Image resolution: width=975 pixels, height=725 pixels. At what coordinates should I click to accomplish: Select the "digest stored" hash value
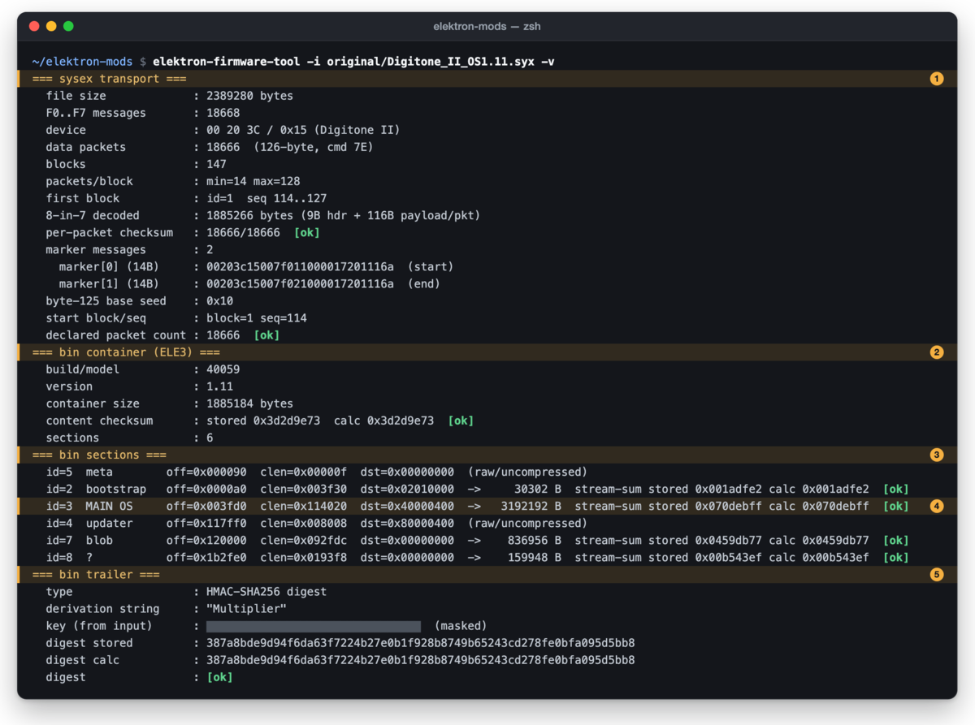pos(421,643)
